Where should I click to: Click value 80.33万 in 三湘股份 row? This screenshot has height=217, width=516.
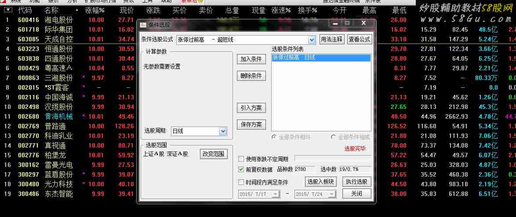(487, 78)
